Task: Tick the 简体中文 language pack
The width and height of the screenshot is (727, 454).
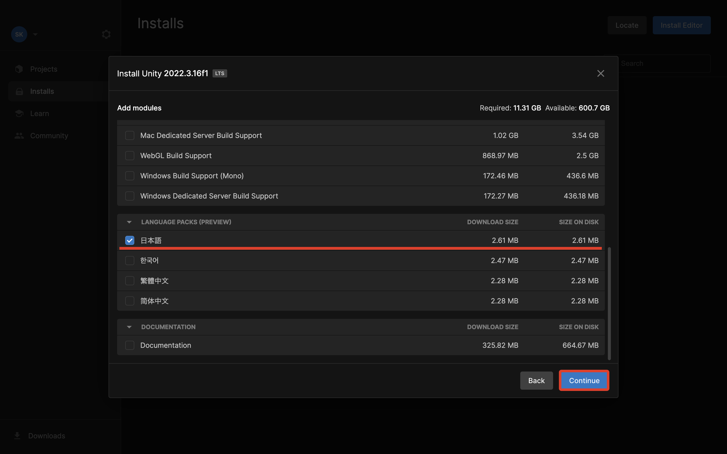Action: tap(130, 301)
